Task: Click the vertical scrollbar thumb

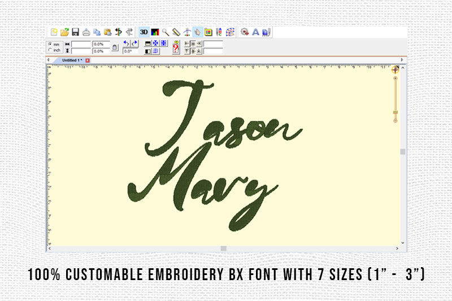Action: point(403,151)
